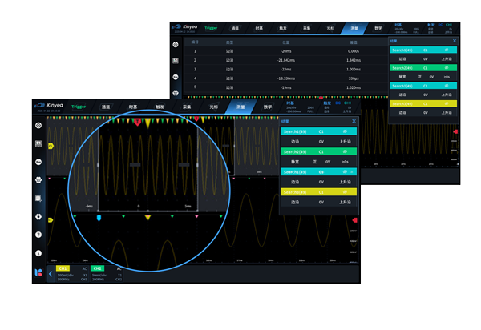Click the red T trigger marker above the waveform
Viewport: 481px width, 330px height.
137,123
